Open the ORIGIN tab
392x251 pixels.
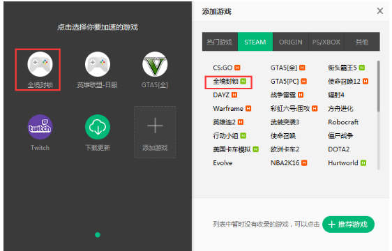pyautogui.click(x=290, y=42)
